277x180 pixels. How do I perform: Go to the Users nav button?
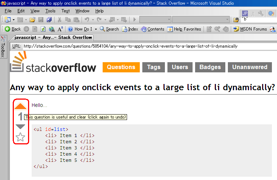tap(180, 67)
